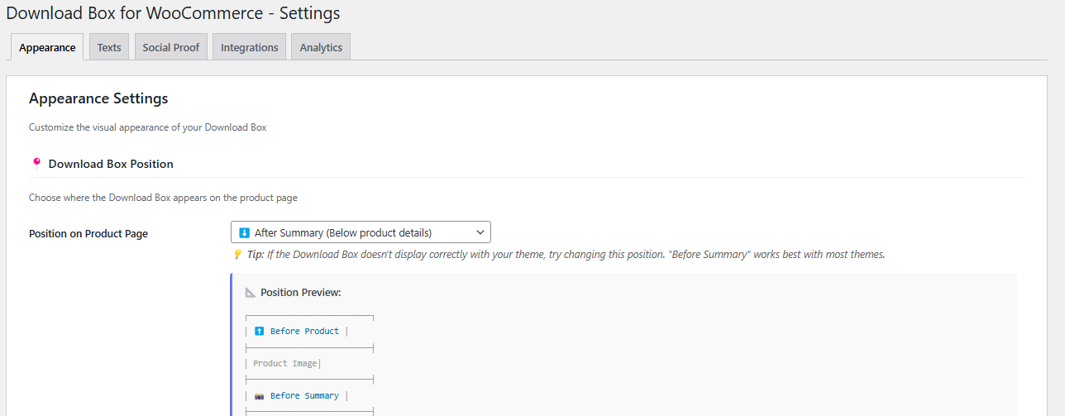Viewport: 1065px width, 416px height.
Task: Open the Position on Product Page dropdown
Action: 360,232
